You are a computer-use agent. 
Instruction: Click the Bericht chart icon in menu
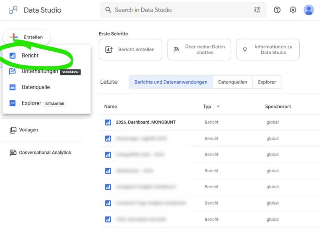13,56
